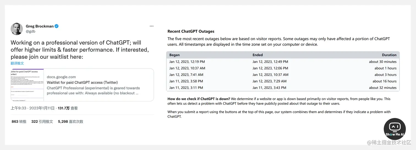The image size is (416, 150).
Task: Open the 863 转推 retweets list
Action: (19, 121)
